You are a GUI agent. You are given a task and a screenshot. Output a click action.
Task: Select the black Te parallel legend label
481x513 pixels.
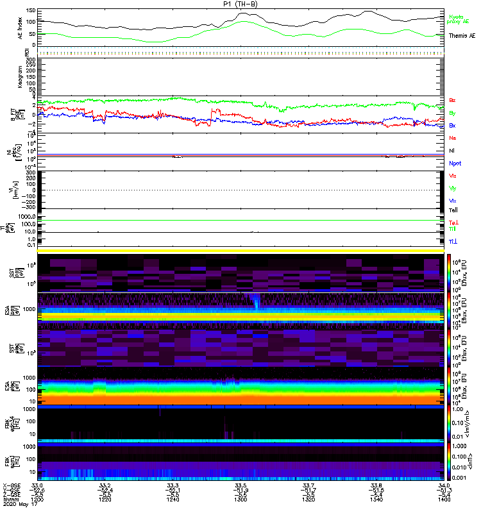click(x=453, y=210)
